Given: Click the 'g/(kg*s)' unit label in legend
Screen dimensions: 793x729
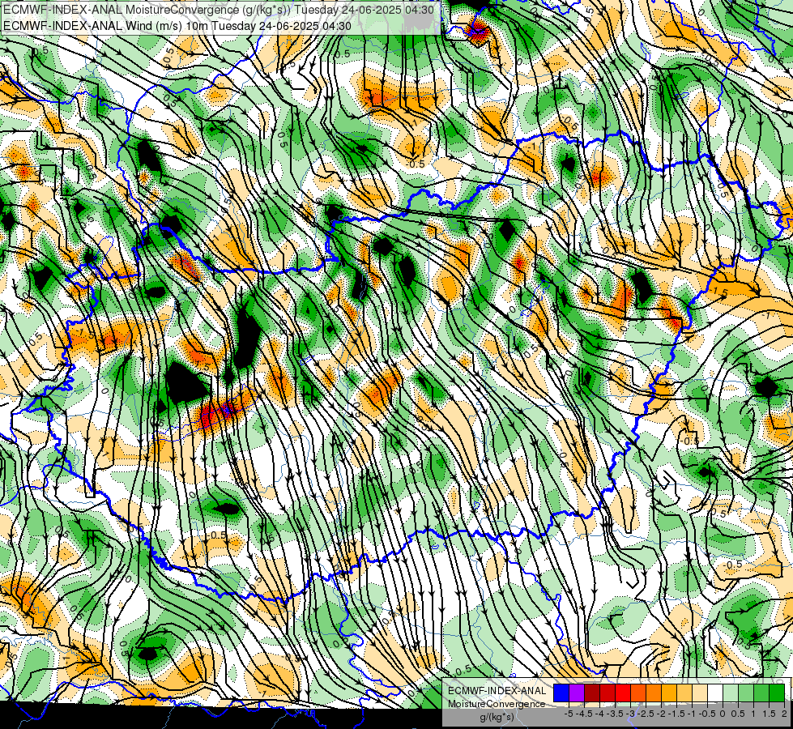Looking at the screenshot, I should tap(497, 718).
